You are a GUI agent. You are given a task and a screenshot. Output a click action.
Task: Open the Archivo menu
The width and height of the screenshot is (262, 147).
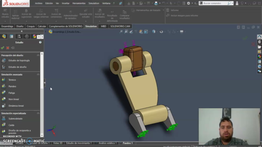38,3
